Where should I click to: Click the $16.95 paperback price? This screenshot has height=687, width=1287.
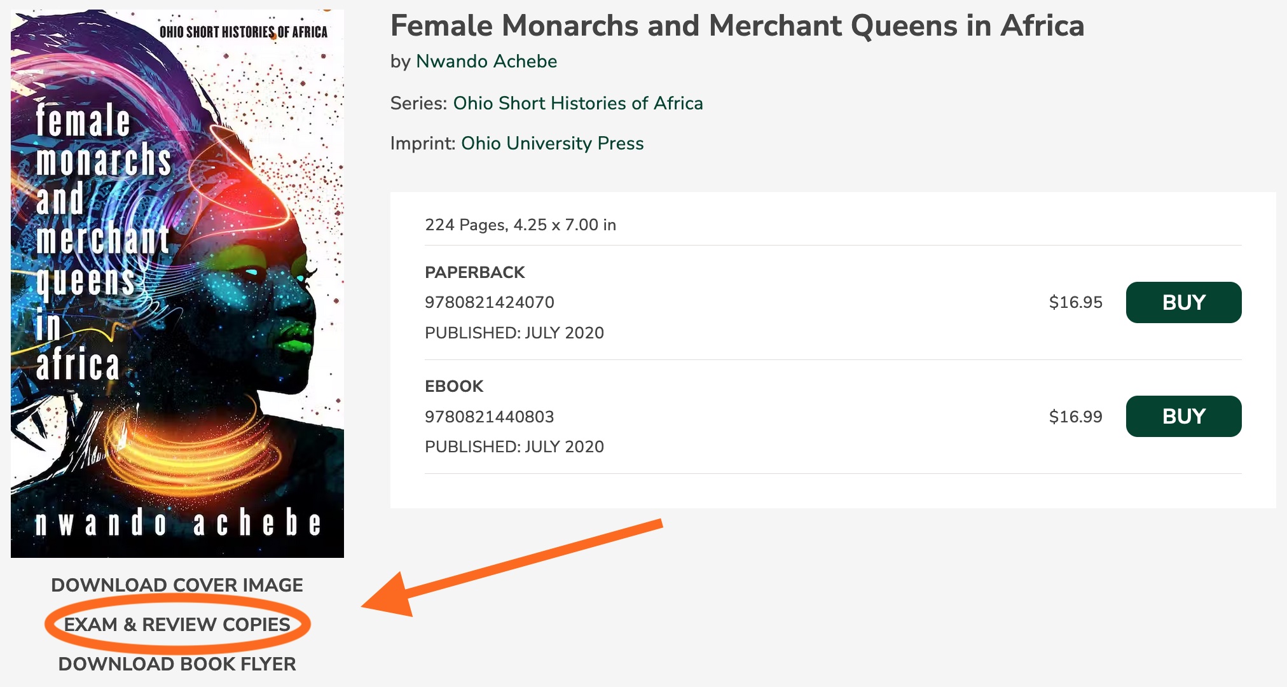click(1075, 302)
